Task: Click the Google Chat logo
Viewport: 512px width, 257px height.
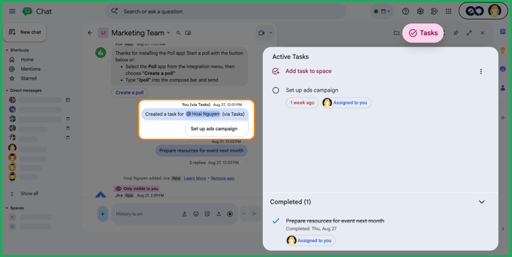Action: [28, 11]
